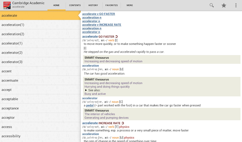The image size is (242, 142).
Task: Tap the Cambridge dictionary app logo
Action: pyautogui.click(x=7, y=5)
